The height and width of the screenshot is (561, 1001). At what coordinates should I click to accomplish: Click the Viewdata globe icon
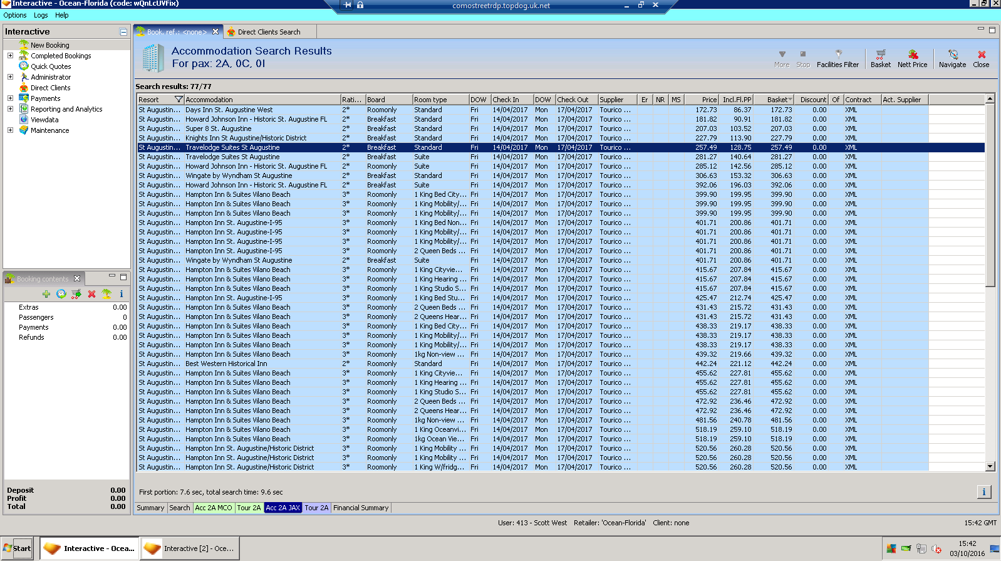point(24,119)
